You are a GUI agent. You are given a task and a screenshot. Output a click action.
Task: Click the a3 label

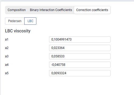point(7,56)
